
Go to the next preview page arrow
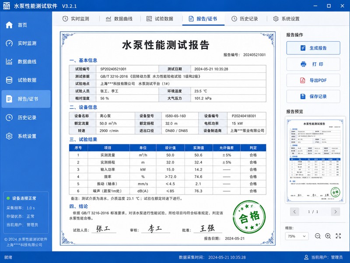pyautogui.click(x=335, y=212)
